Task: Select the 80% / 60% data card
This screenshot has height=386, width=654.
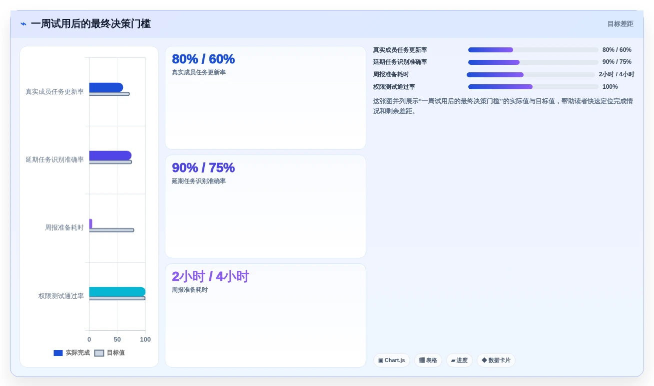Action: tap(265, 98)
